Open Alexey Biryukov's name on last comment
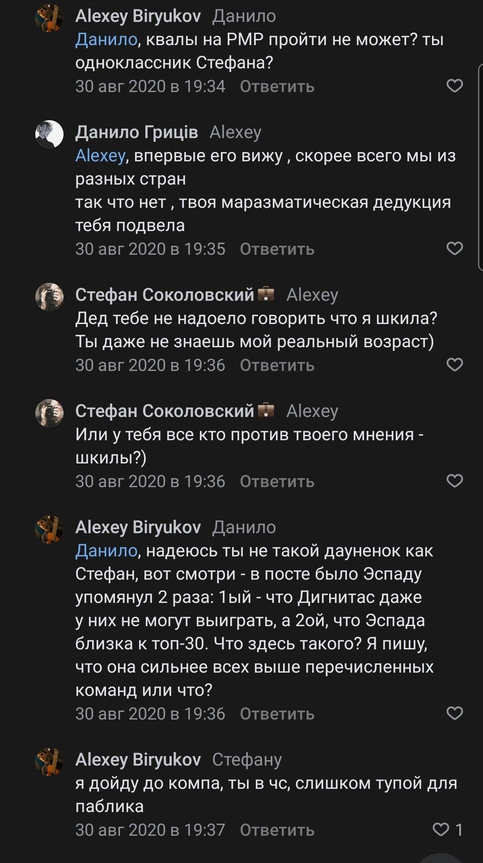This screenshot has width=483, height=863. click(x=138, y=760)
